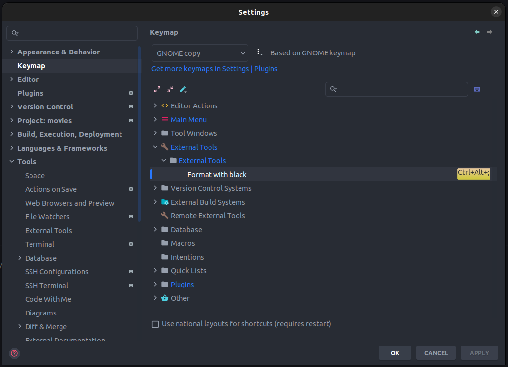Focus the keymap actions search field
Viewport: 508px width, 367px height.
point(396,89)
